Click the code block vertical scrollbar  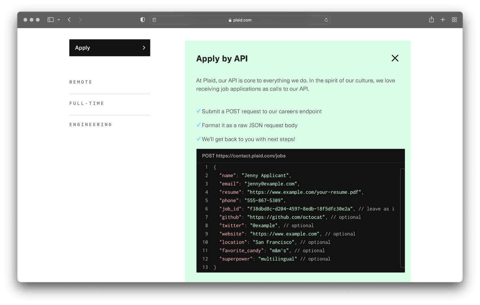pyautogui.click(x=402, y=218)
